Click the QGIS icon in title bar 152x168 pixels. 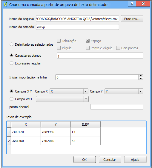[5, 4]
